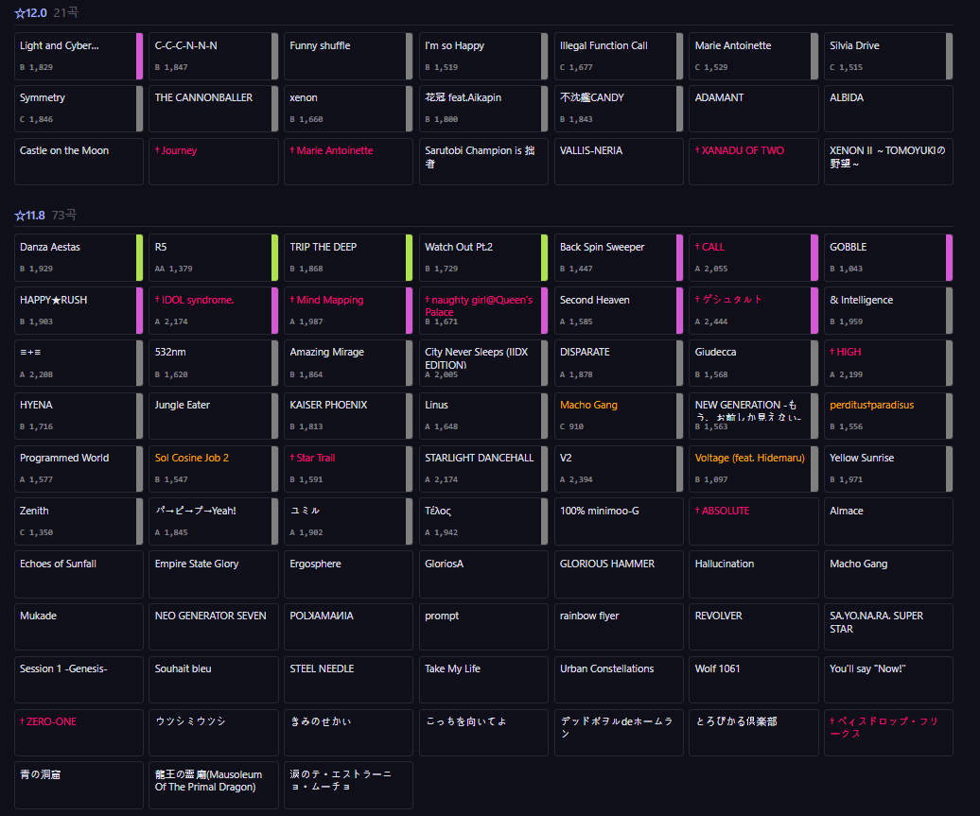Open the 532nm song card

(x=214, y=363)
